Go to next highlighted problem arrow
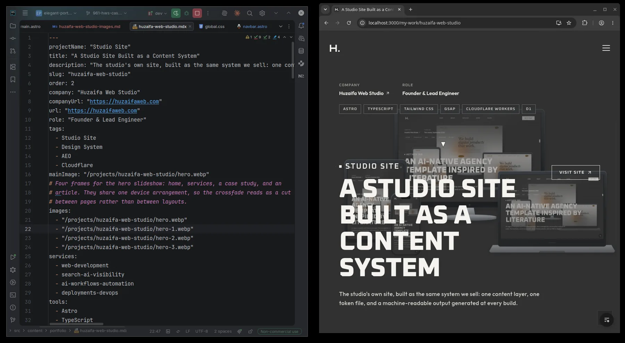 pos(291,37)
